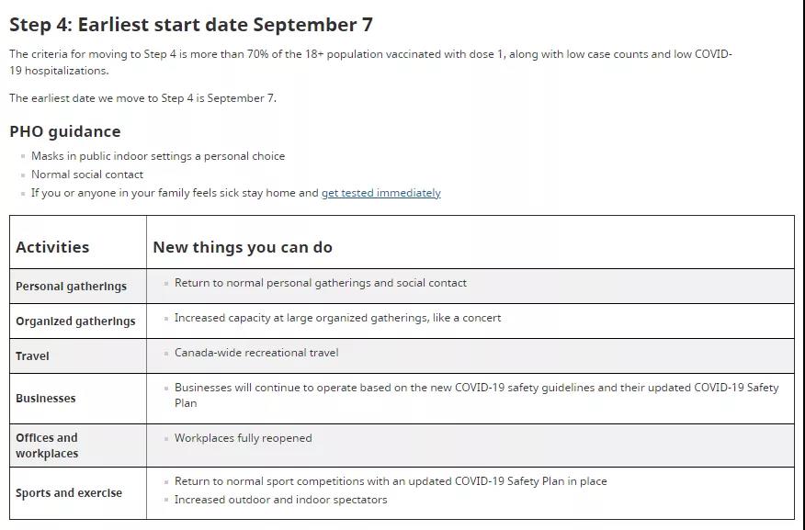Screen dimensions: 805x530
Task: Select the 'Offices and workplaces' row label
Action: (47, 445)
